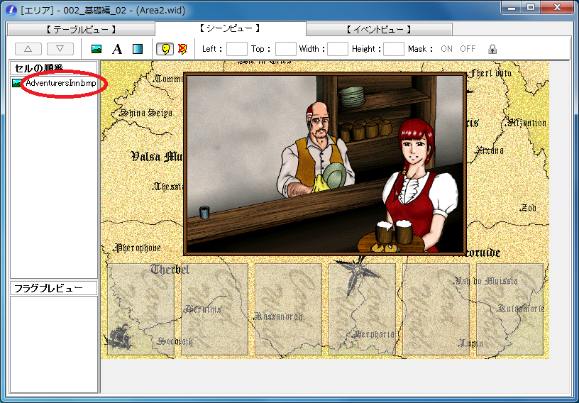Click the first card slot over Therbel
The image size is (579, 403).
(x=140, y=309)
